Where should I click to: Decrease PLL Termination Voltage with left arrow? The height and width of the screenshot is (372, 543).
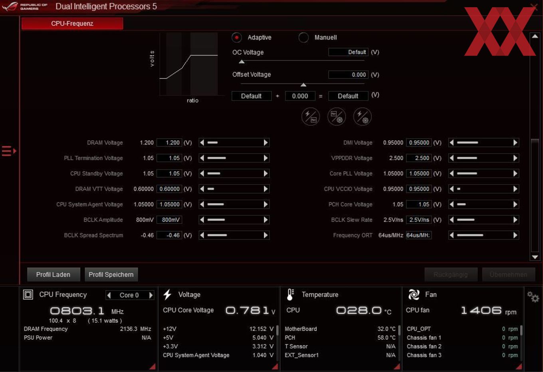(202, 158)
